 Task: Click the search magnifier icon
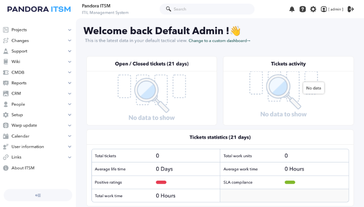pos(168,9)
